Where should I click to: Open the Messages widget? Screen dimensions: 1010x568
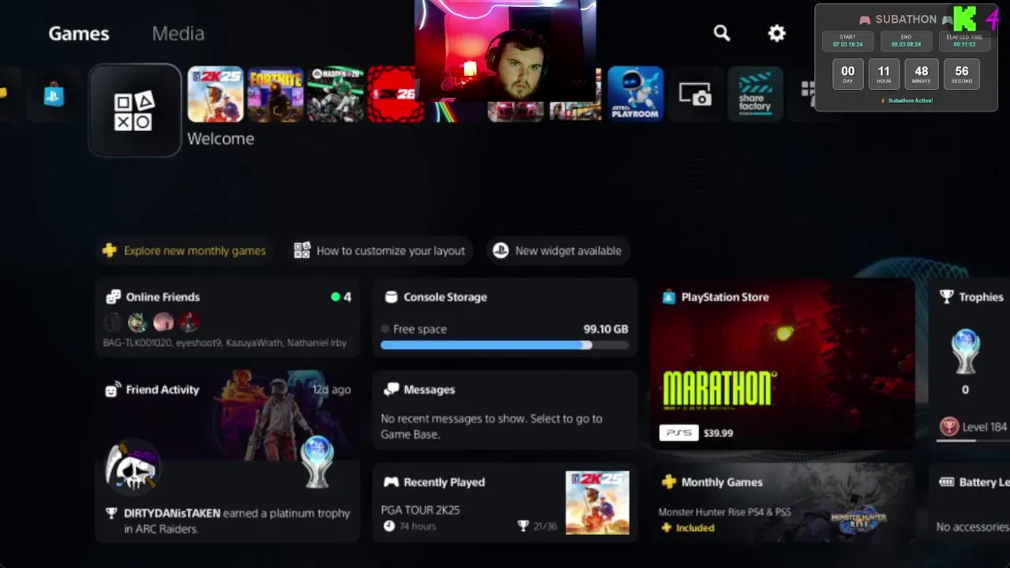[x=505, y=410]
